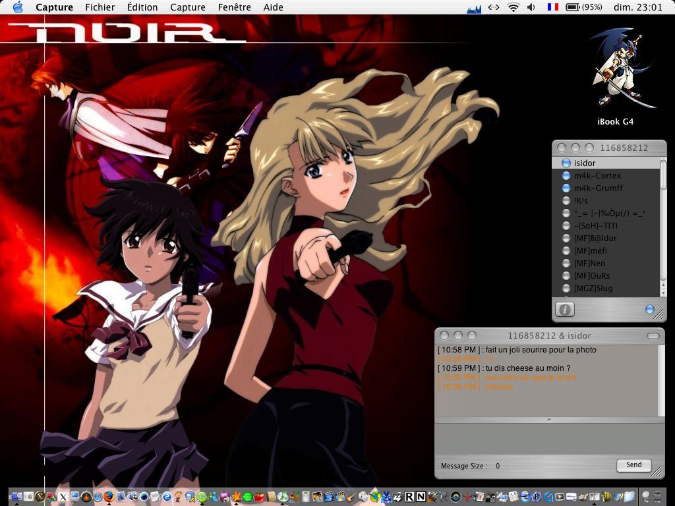The image size is (675, 506).
Task: Open the Édition menu
Action: tap(142, 7)
